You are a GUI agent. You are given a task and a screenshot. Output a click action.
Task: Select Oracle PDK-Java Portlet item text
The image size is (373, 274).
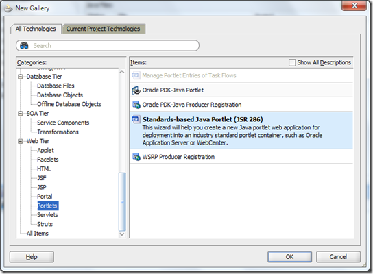click(x=173, y=90)
